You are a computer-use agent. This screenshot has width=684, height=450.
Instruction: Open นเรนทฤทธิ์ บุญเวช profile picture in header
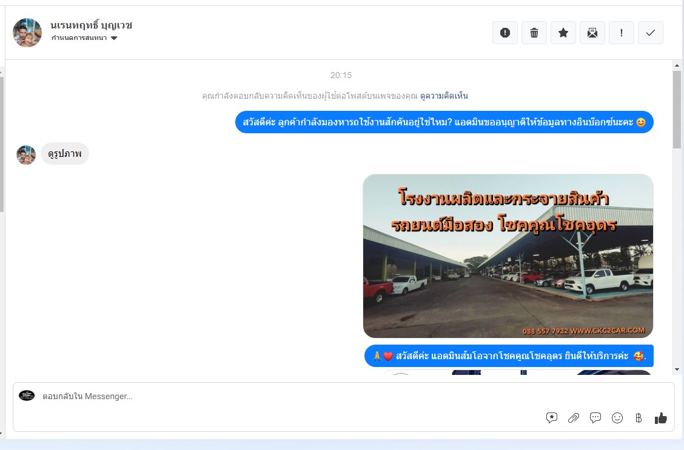tap(27, 32)
